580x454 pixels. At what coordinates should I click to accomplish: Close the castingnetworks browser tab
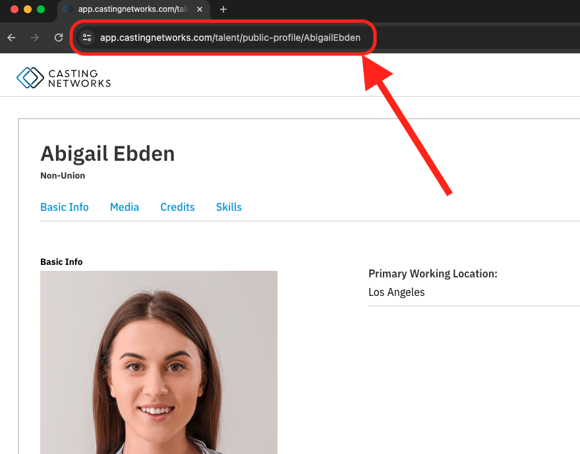[x=200, y=9]
